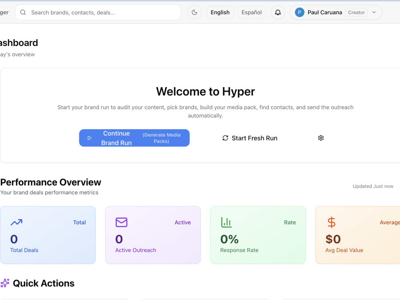
Task: Open the Paul Caruana account menu
Action: click(336, 12)
